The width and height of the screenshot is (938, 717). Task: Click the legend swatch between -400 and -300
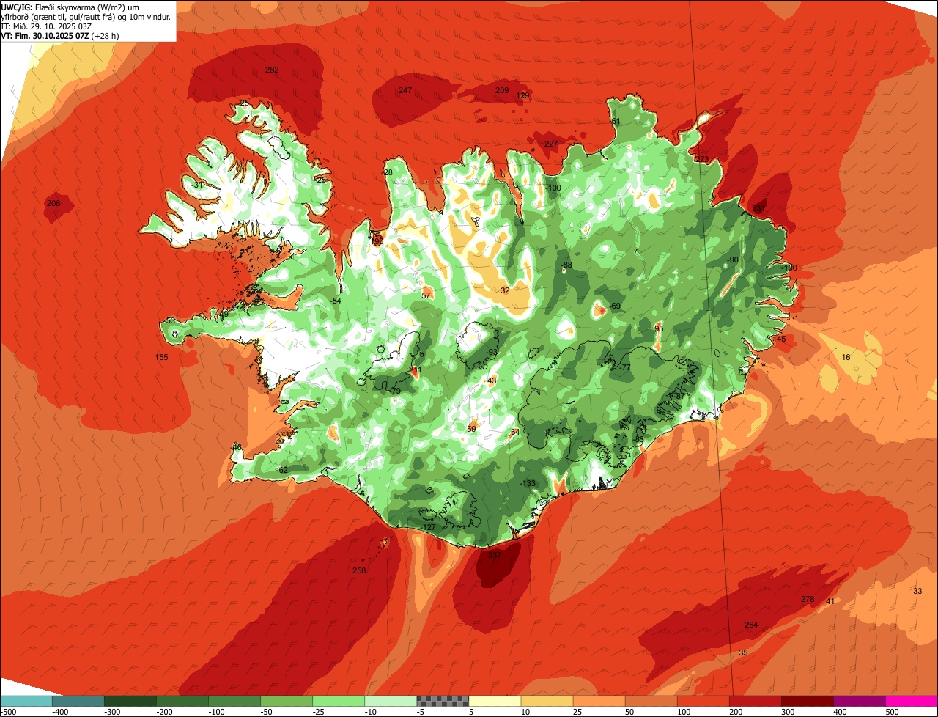[78, 701]
